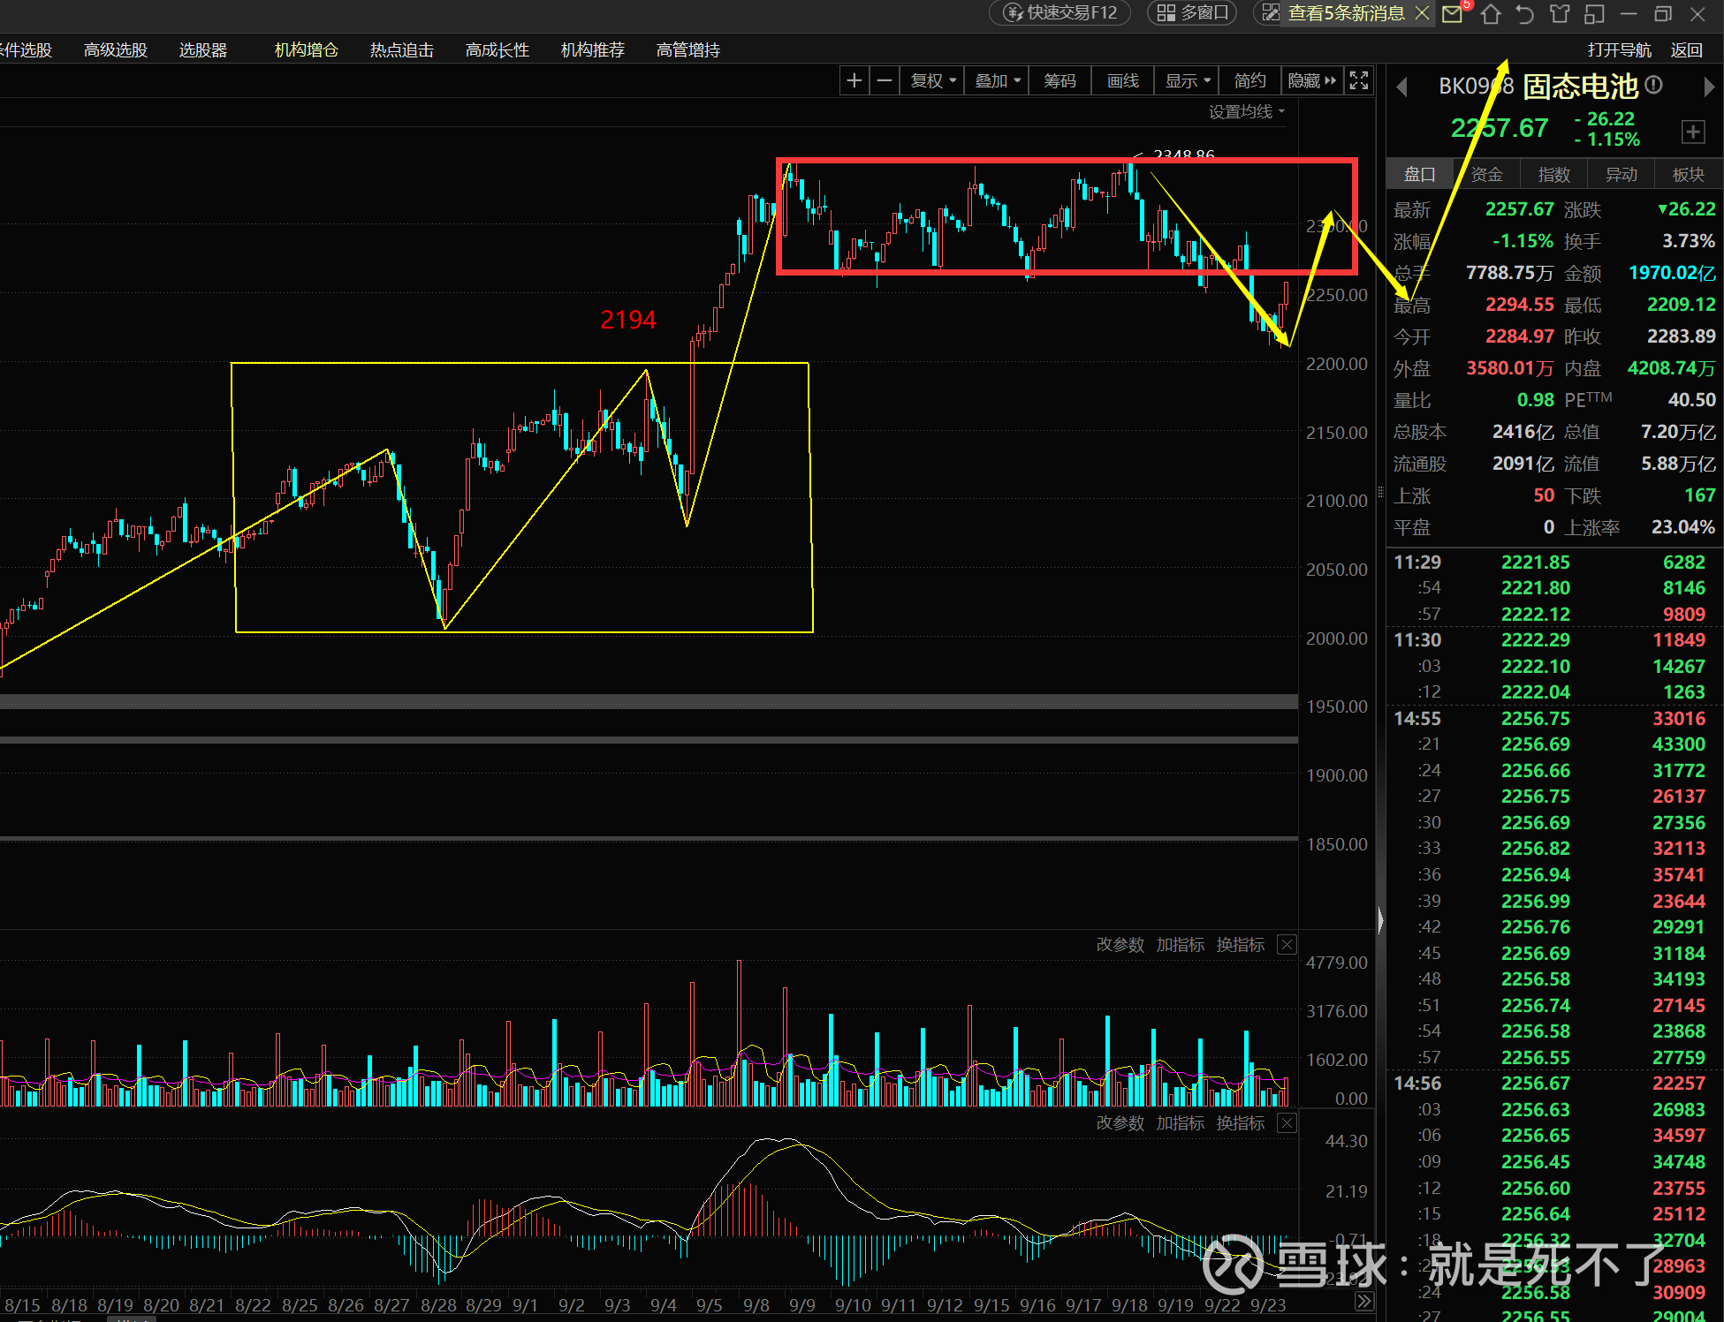Zoom in chart with plus button
Viewport: 1724px width, 1322px height.
click(x=854, y=81)
